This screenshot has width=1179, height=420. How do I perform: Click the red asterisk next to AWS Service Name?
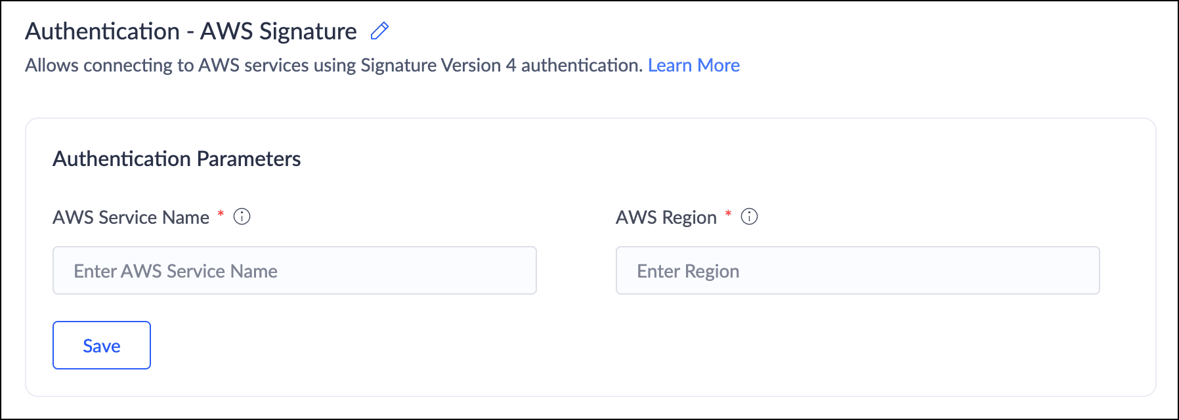tap(221, 214)
